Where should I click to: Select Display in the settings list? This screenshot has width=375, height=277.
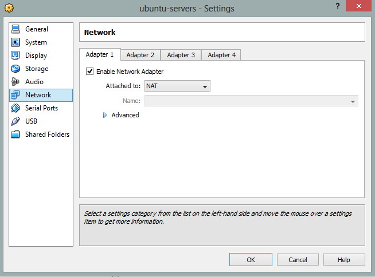pos(41,56)
